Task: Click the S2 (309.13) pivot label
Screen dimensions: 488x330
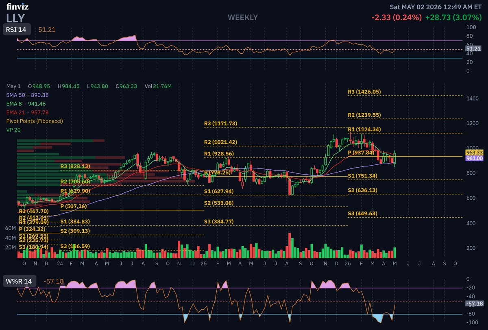Action: 75,231
